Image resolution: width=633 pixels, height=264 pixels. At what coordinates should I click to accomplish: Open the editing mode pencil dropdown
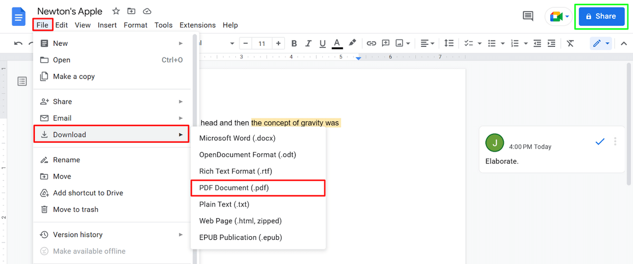click(600, 43)
